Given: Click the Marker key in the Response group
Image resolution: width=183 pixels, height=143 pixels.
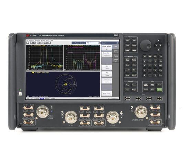Looking at the screenshot, I should pyautogui.click(x=127, y=75).
